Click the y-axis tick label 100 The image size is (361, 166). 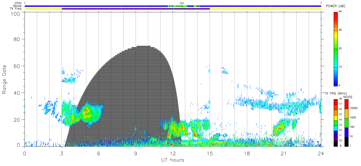pyautogui.click(x=16, y=14)
